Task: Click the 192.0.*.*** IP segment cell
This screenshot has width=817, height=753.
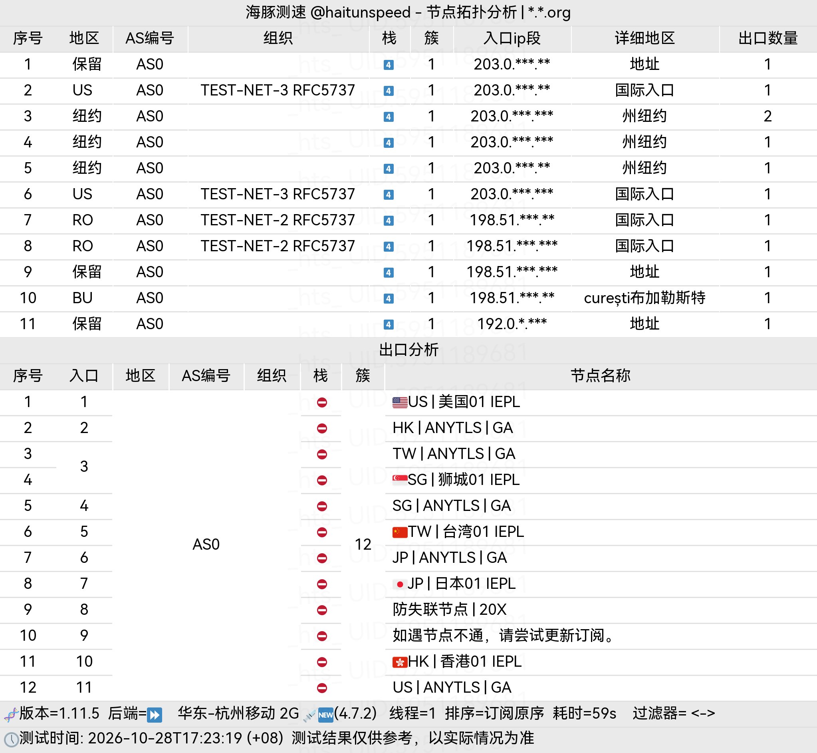Action: [x=512, y=324]
